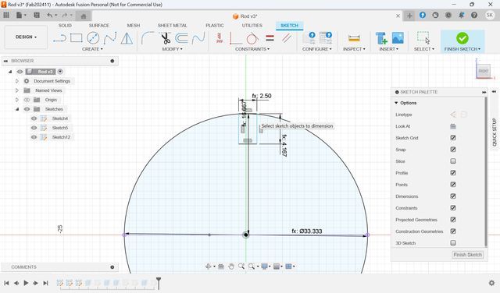Screen dimensions: 500x293
Task: Select the Trim scissors tool
Action: pyautogui.click(x=165, y=38)
